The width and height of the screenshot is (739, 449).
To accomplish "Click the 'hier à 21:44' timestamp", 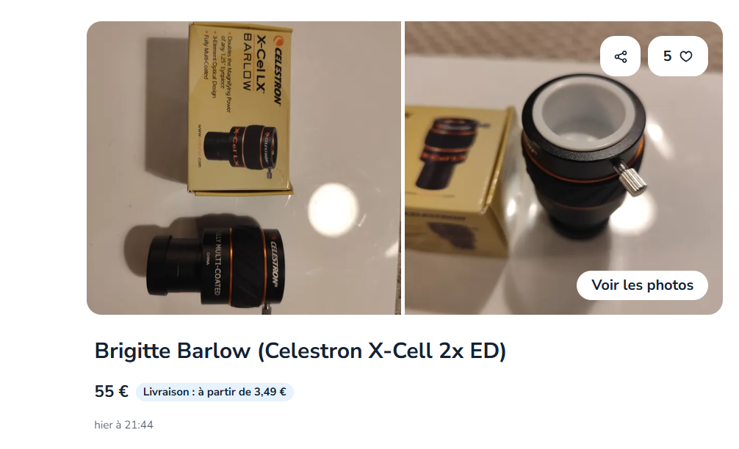I will pos(123,425).
